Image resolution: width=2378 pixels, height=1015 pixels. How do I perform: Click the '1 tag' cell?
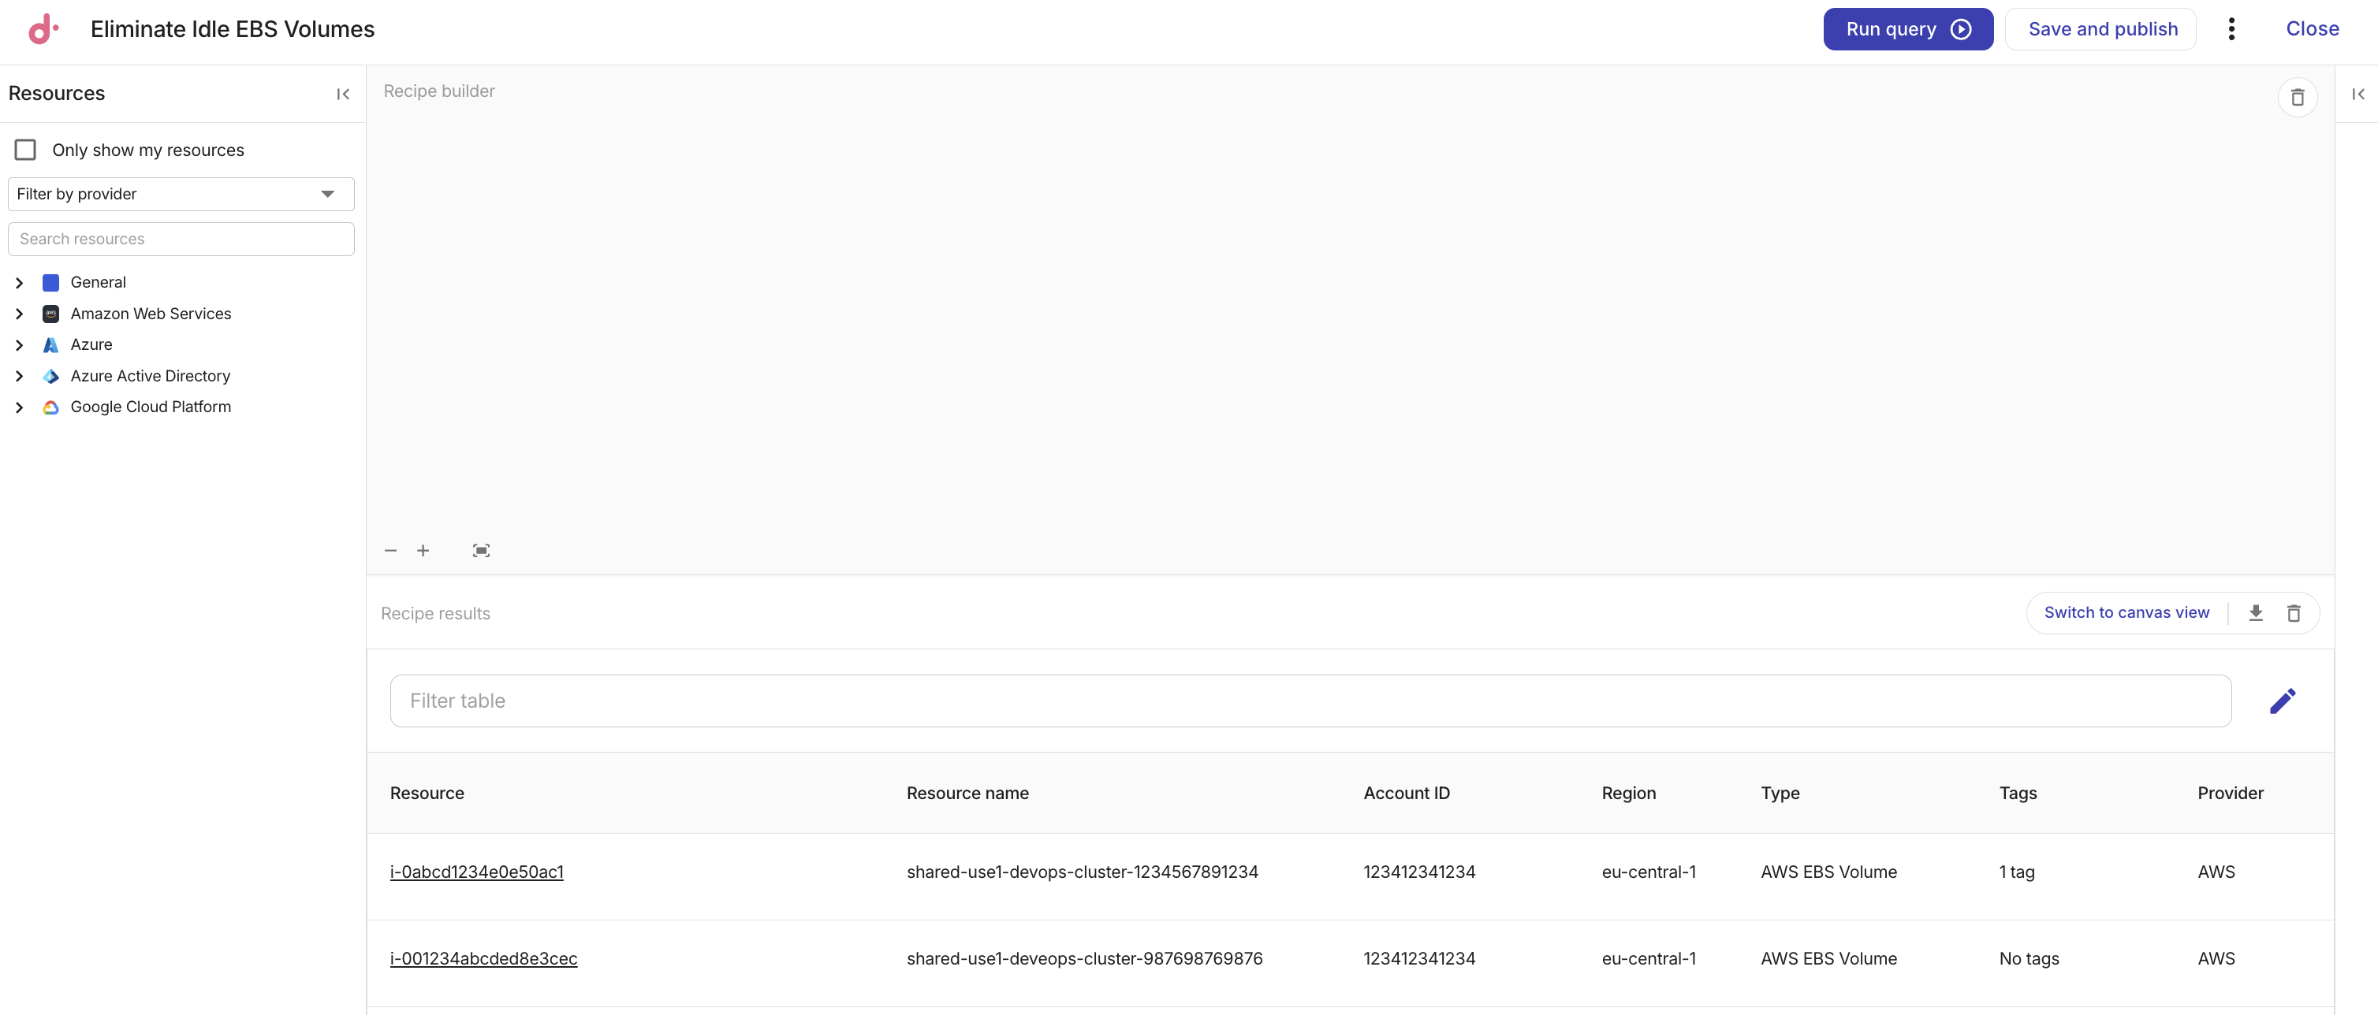point(2016,872)
